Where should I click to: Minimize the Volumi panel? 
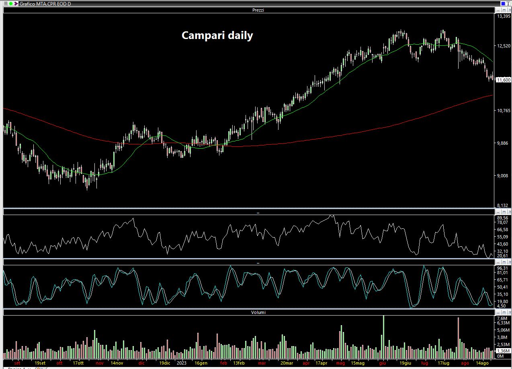(x=498, y=312)
